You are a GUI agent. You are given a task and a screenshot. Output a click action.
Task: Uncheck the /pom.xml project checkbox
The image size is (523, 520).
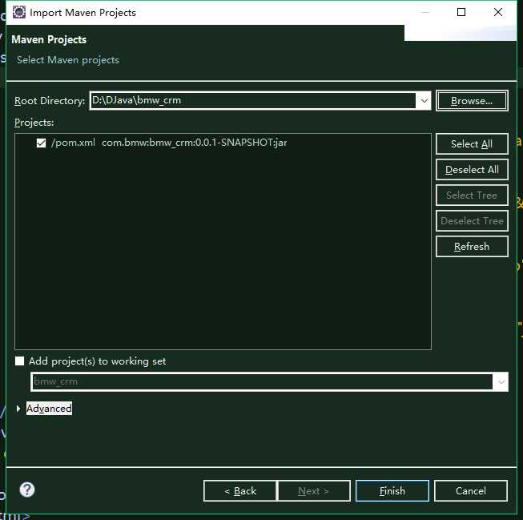click(x=41, y=143)
